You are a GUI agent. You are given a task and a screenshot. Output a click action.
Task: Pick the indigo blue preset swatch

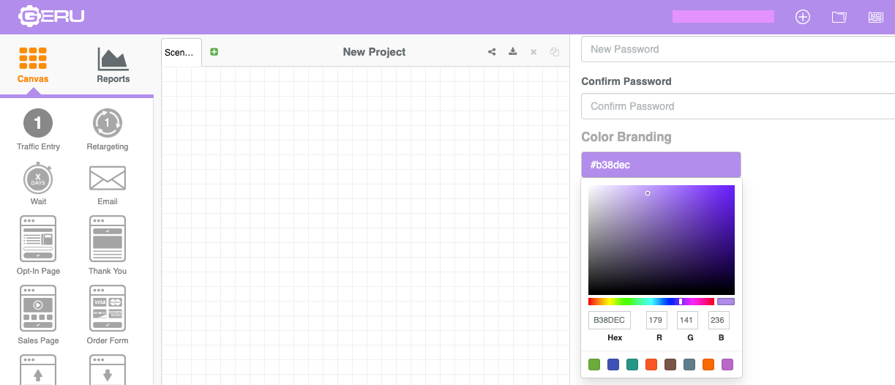coord(613,365)
